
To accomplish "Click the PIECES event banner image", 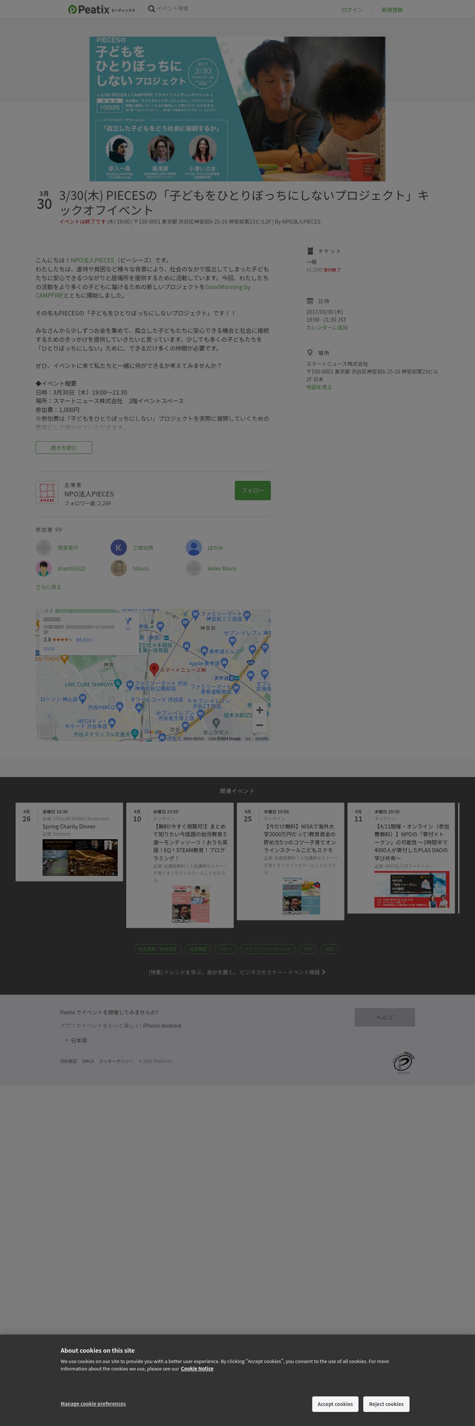I will click(x=237, y=109).
